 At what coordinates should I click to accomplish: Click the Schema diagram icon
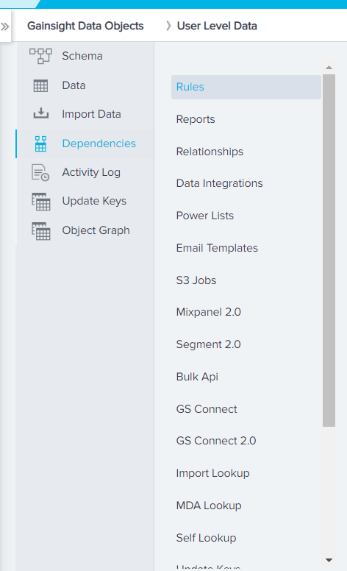40,56
